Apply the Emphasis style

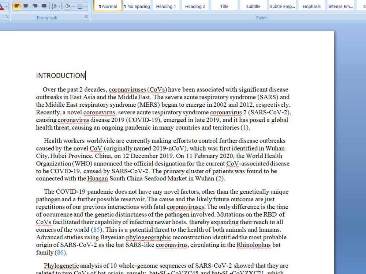click(x=311, y=5)
